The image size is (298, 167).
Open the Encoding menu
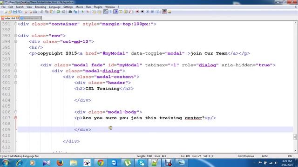pyautogui.click(x=41, y=7)
